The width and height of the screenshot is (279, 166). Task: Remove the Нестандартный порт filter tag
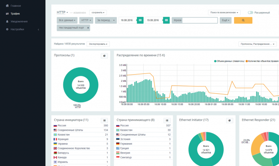(88, 28)
